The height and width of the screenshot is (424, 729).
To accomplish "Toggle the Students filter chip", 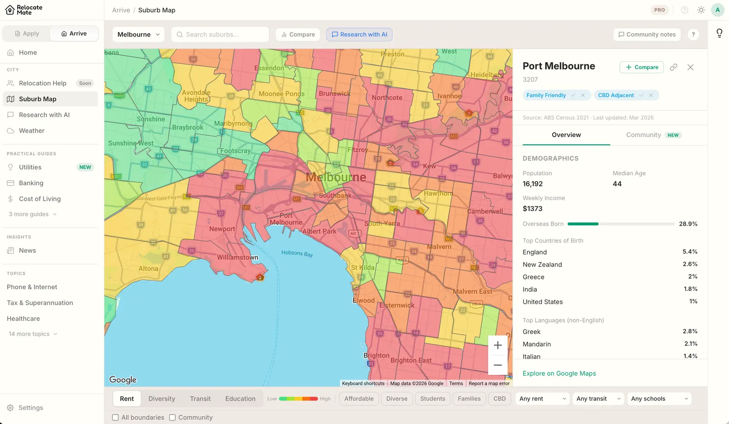I will pos(432,399).
